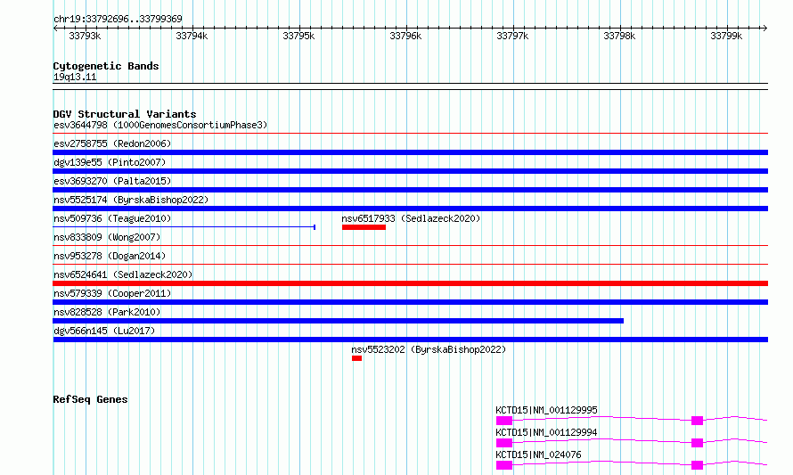Click the 33797k ruler label

point(512,36)
